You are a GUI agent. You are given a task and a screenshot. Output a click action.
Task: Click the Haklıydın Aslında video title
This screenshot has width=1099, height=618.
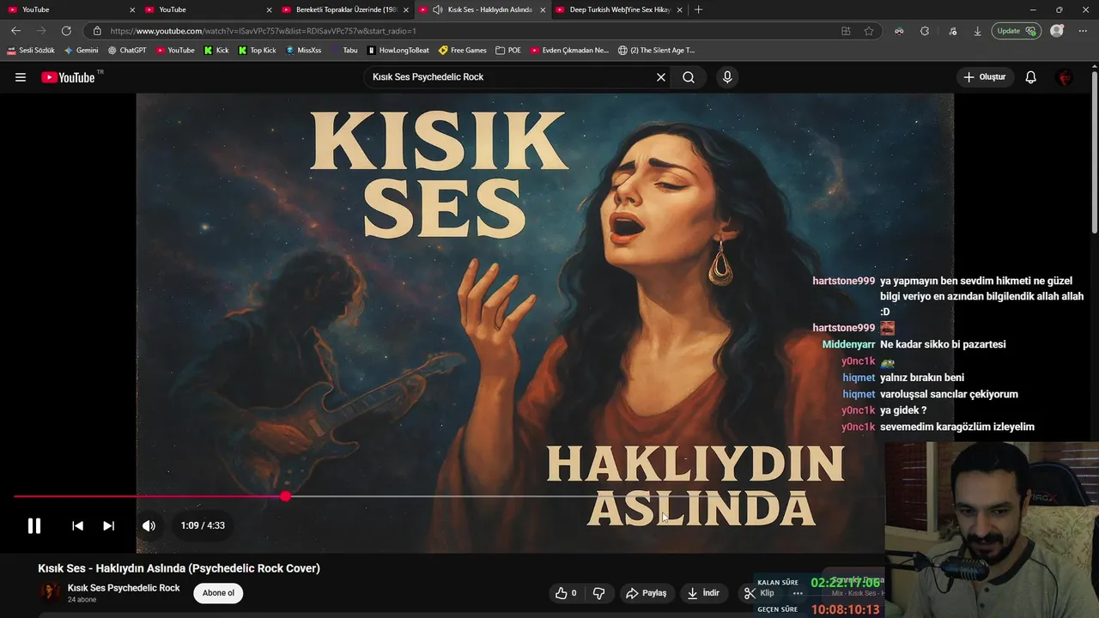coord(179,568)
